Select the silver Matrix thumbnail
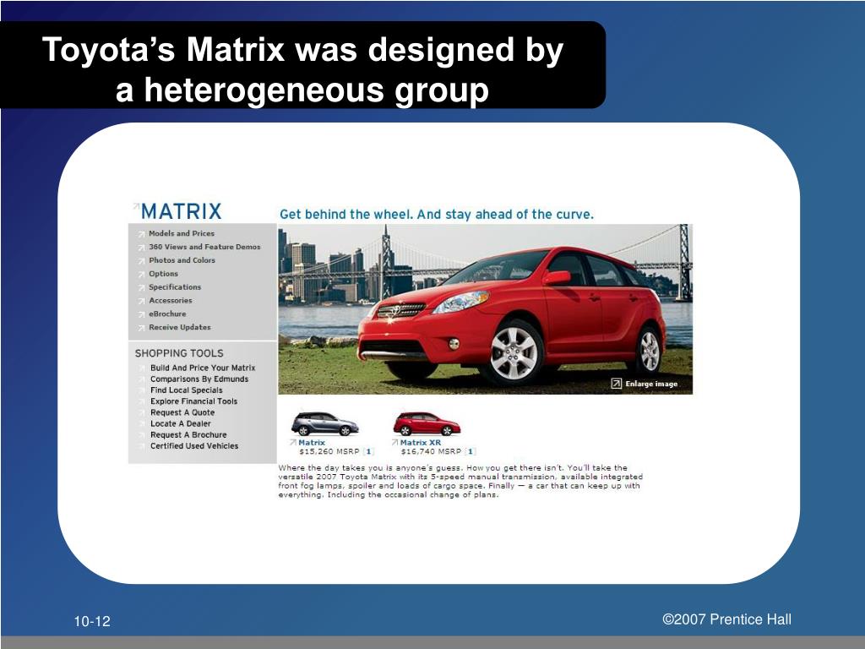Viewport: 865px width, 649px height. click(x=325, y=423)
